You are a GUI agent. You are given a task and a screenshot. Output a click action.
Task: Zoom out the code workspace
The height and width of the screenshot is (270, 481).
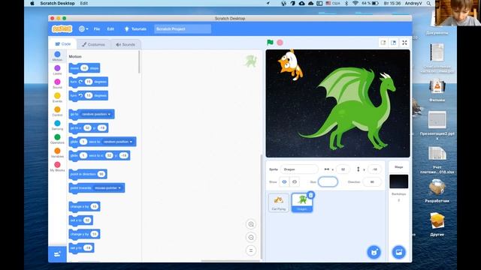(251, 237)
